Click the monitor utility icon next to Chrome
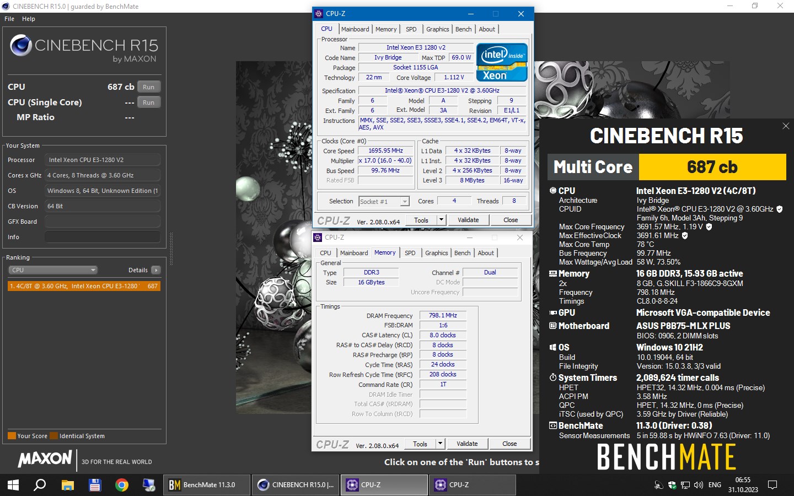 149,485
